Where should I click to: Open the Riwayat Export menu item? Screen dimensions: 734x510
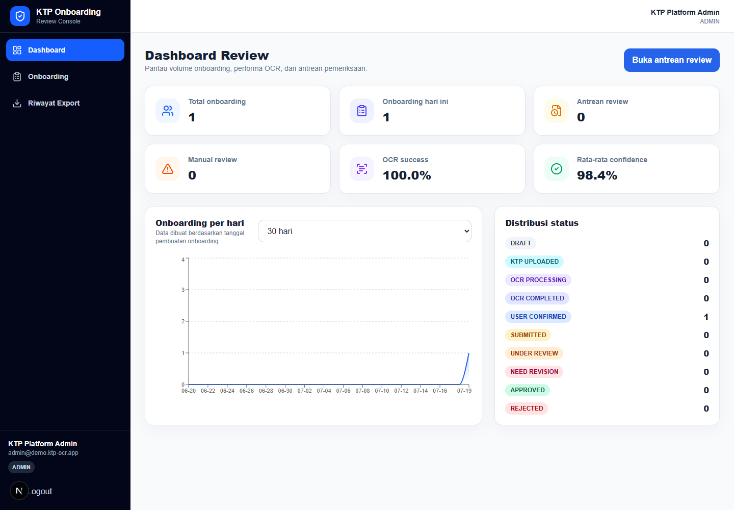pos(65,103)
